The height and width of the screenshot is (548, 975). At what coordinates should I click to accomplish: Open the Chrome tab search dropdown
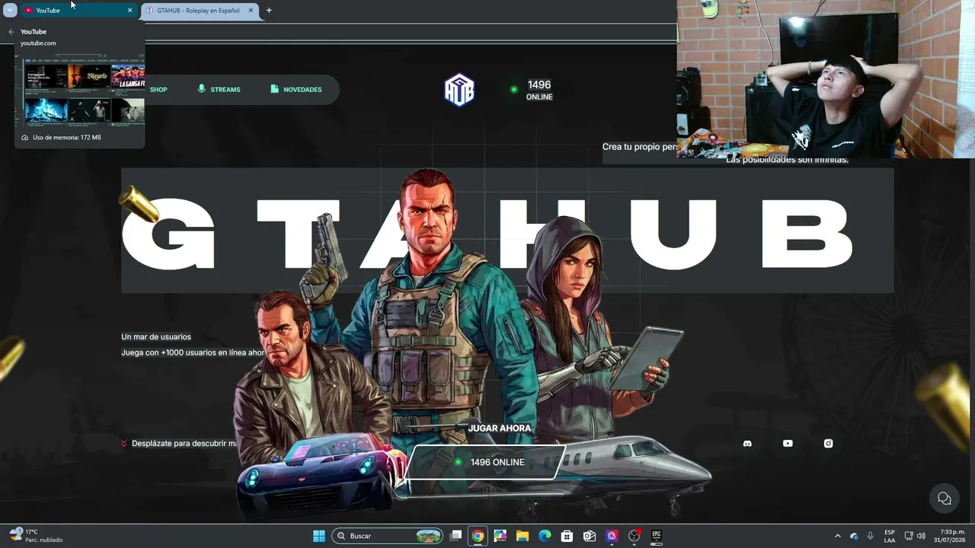click(10, 11)
